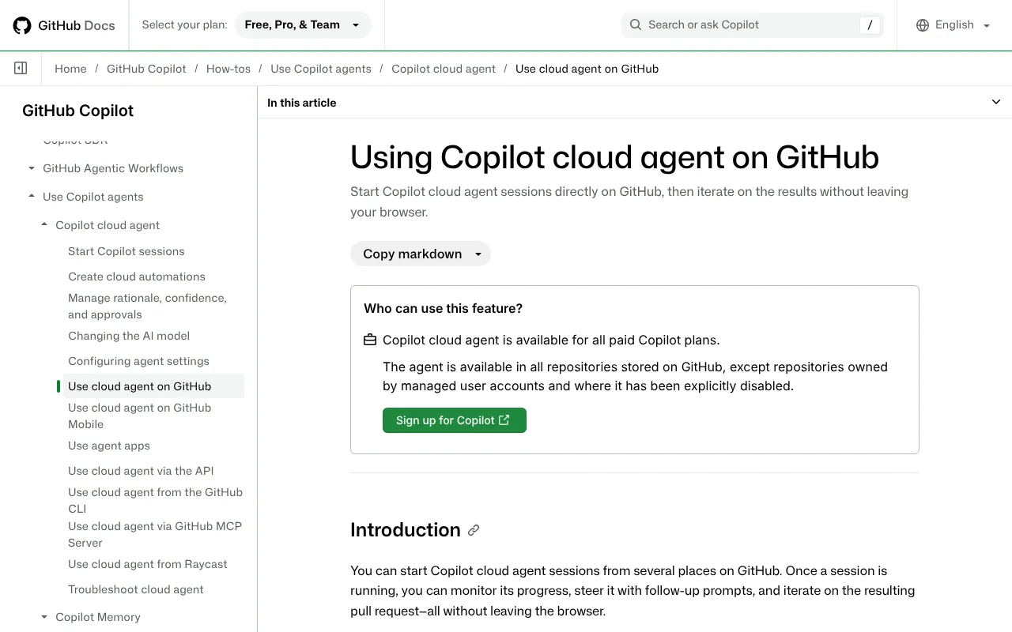Click the briefcase icon beside Copilot plans

(370, 340)
